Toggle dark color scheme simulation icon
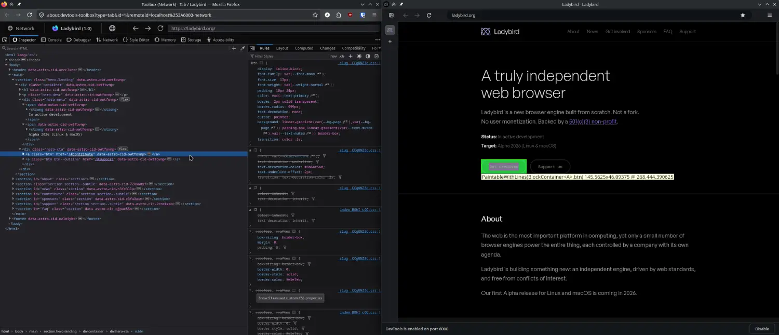The width and height of the screenshot is (779, 335). tap(368, 56)
